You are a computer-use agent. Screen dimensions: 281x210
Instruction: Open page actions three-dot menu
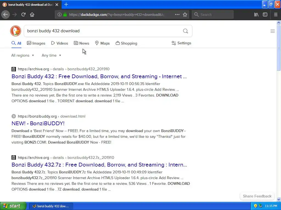click(177, 14)
